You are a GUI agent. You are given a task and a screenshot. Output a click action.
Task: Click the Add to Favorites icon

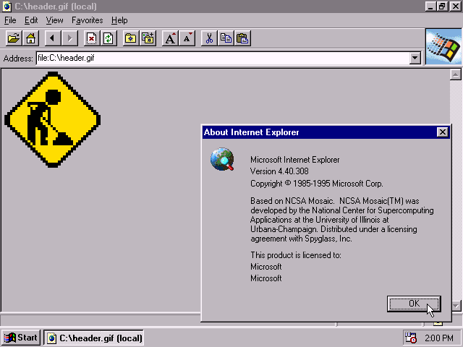point(148,38)
